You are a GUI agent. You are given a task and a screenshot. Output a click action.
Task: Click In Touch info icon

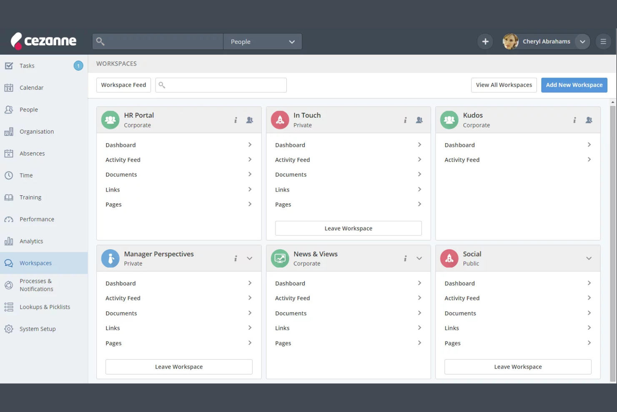[405, 120]
